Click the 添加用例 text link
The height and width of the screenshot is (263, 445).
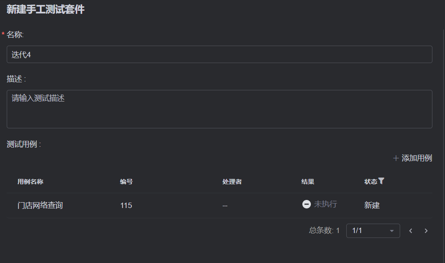[x=417, y=158]
